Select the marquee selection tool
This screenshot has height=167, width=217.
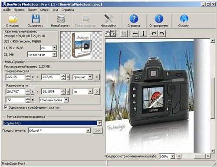[113, 33]
